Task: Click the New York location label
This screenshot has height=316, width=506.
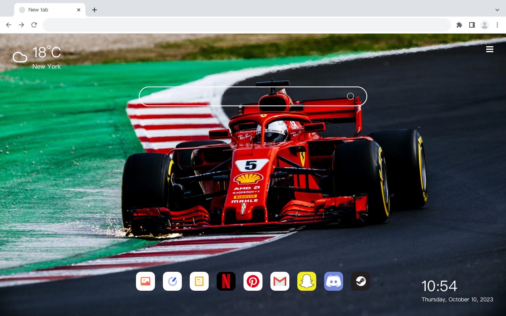Action: (47, 67)
